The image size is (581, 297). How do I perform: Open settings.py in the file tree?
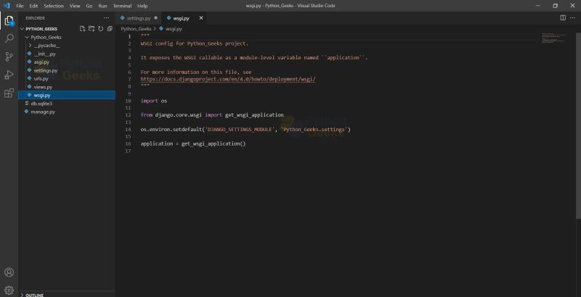pyautogui.click(x=46, y=70)
